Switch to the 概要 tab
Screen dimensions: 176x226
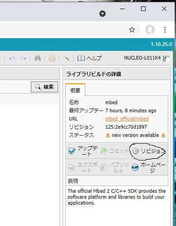[x=75, y=90]
